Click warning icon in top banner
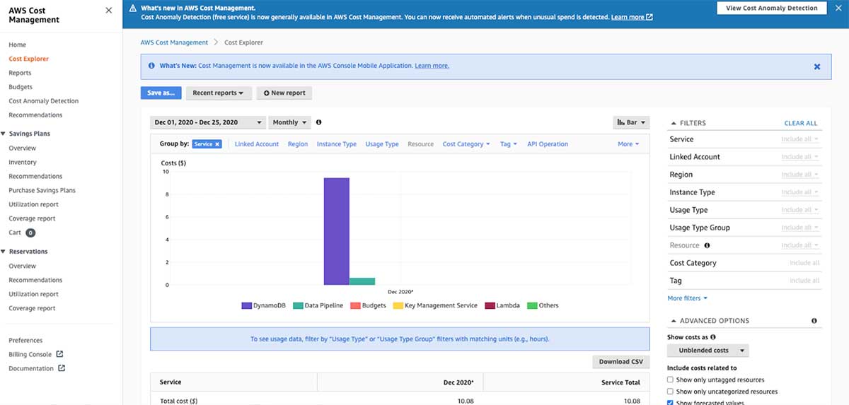 tap(132, 8)
